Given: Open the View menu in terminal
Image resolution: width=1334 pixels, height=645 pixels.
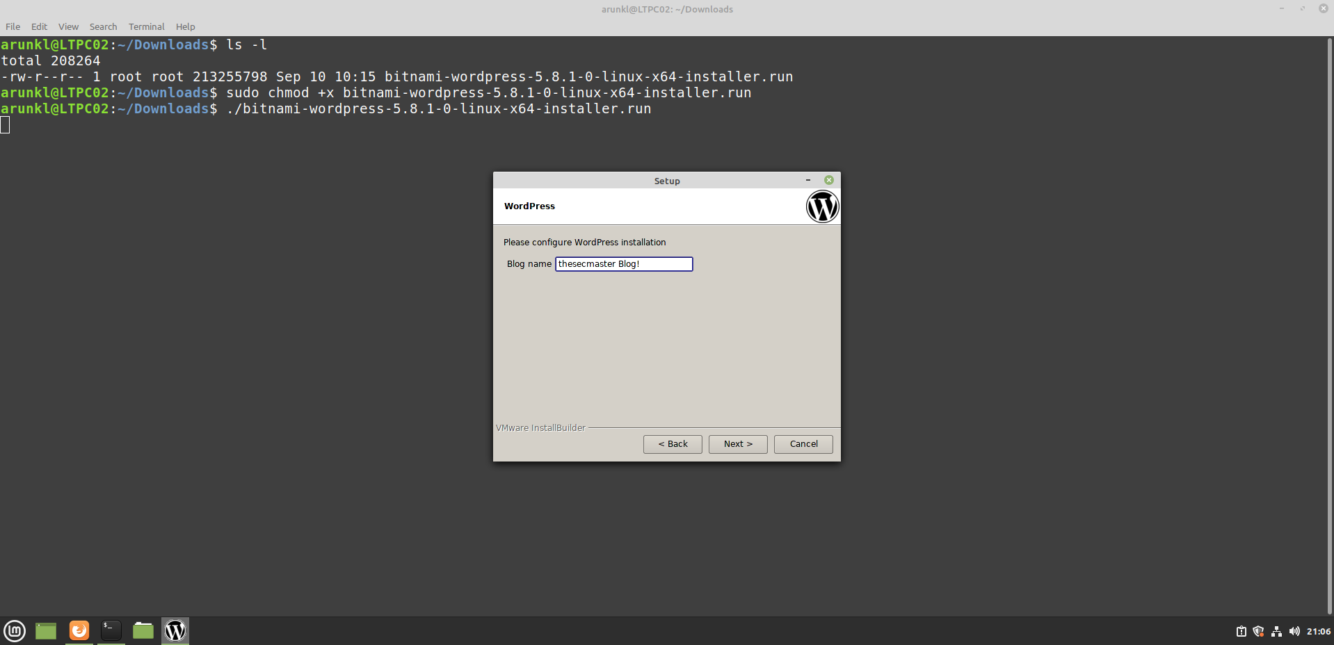Looking at the screenshot, I should [x=68, y=26].
